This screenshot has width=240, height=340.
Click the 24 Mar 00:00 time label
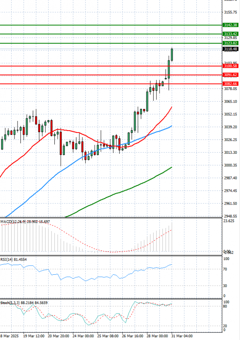click(x=83, y=336)
